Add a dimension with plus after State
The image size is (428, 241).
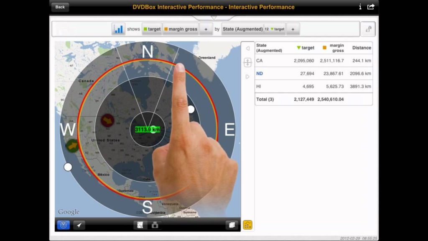[x=293, y=29]
